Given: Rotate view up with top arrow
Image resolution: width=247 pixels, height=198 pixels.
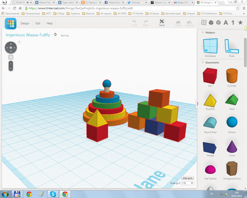Looking at the screenshot, I should tap(11, 44).
